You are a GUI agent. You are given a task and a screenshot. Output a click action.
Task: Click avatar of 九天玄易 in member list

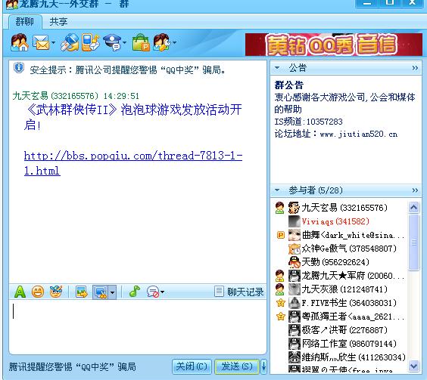[x=295, y=208]
